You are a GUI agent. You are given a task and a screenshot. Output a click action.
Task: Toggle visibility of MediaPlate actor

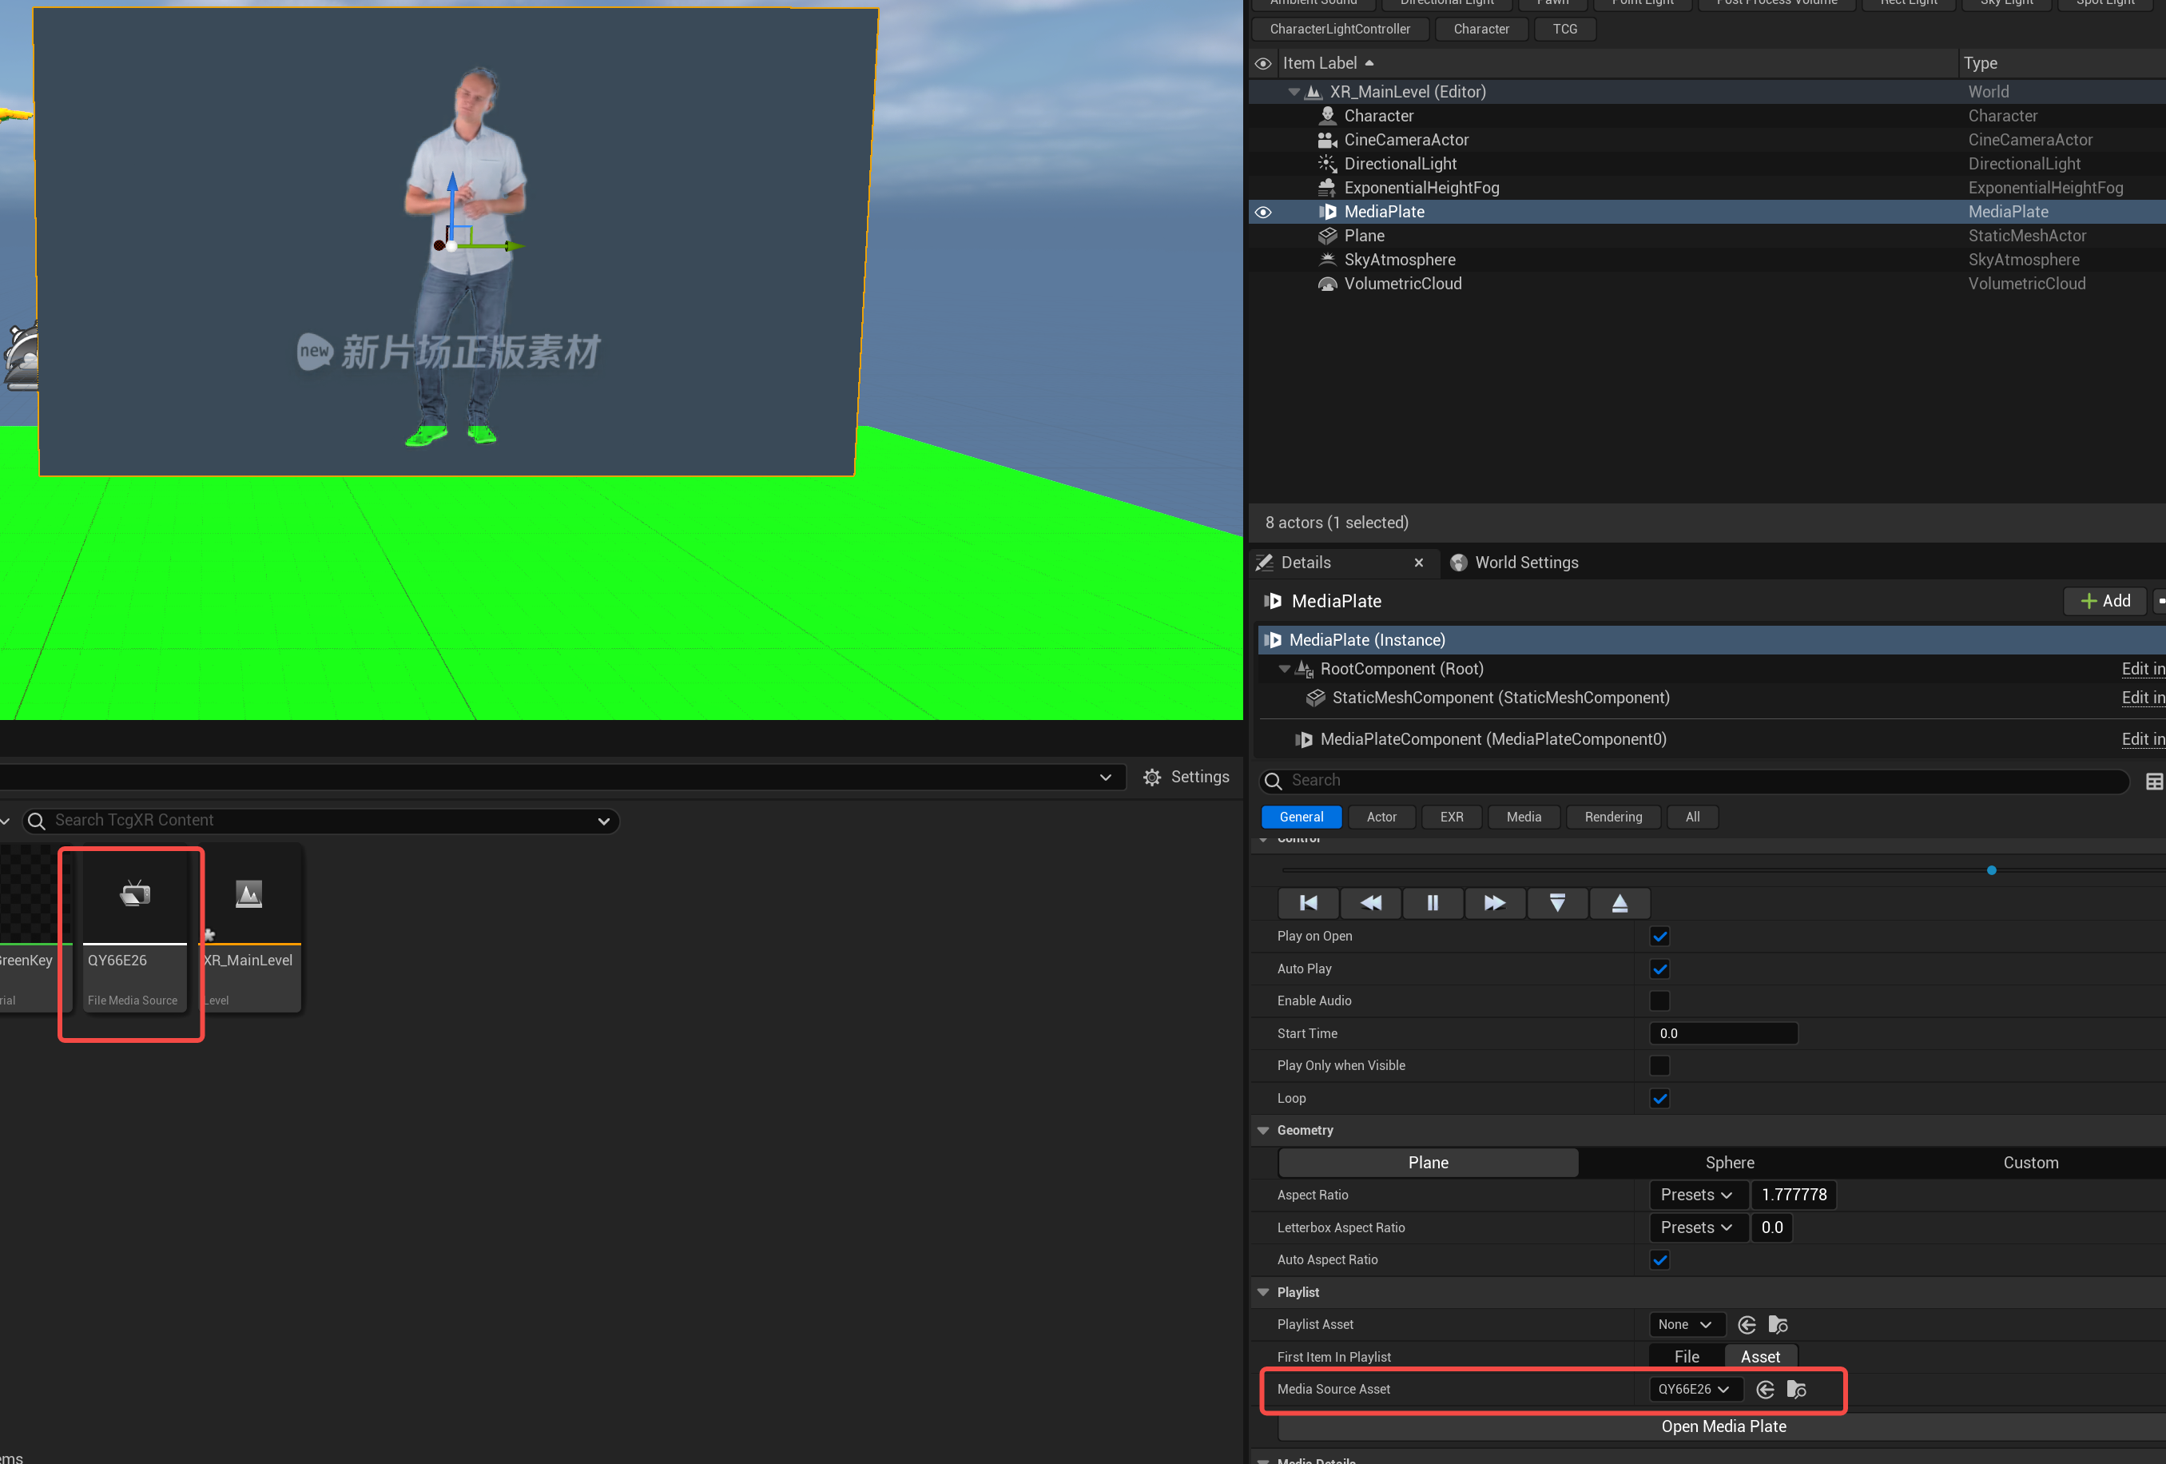click(1263, 213)
